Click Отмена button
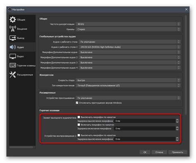Screen dimensions: 196x163 click(x=159, y=152)
